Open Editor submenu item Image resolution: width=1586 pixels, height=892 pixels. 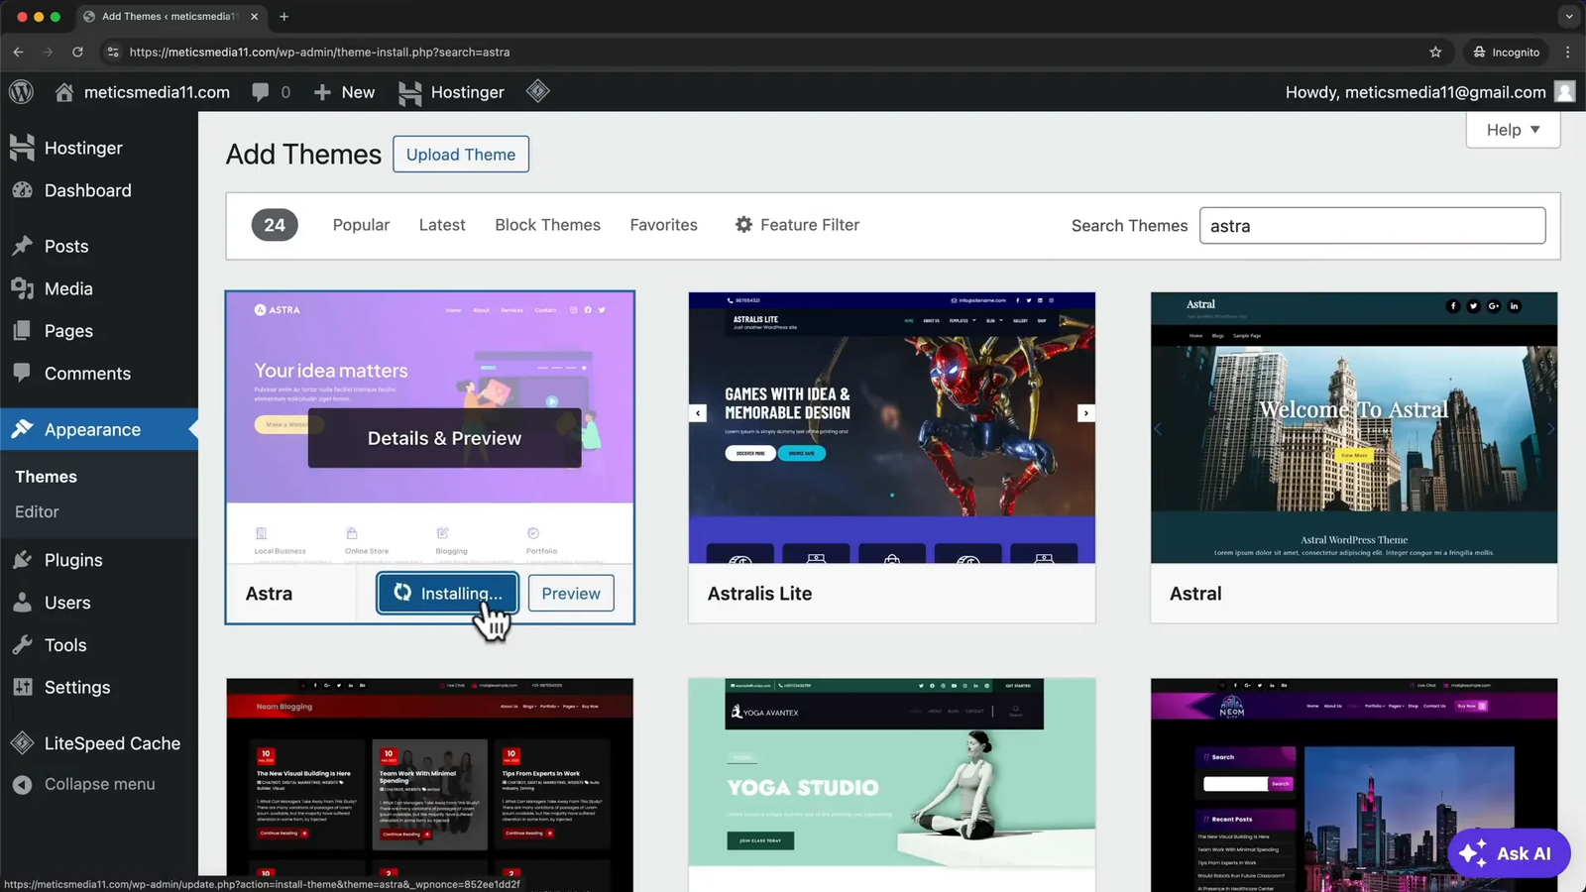[37, 511]
